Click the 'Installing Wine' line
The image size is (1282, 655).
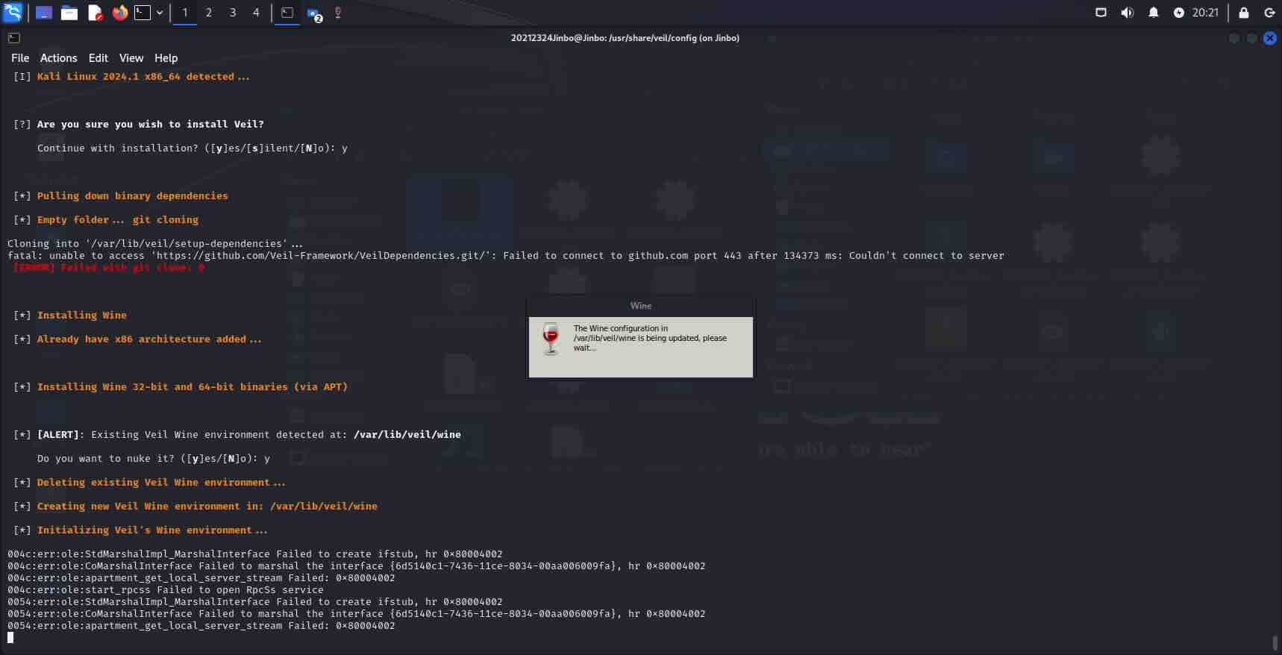pos(70,316)
